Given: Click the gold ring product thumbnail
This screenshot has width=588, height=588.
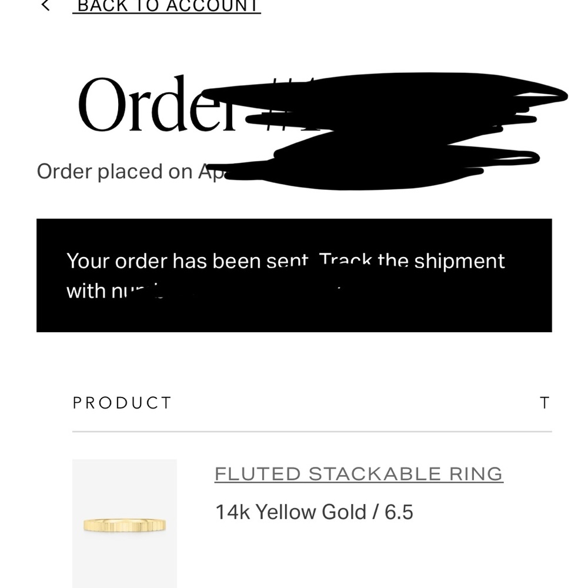Looking at the screenshot, I should (124, 524).
